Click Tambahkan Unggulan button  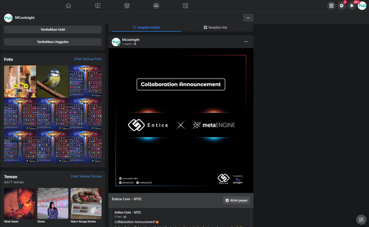tap(52, 42)
